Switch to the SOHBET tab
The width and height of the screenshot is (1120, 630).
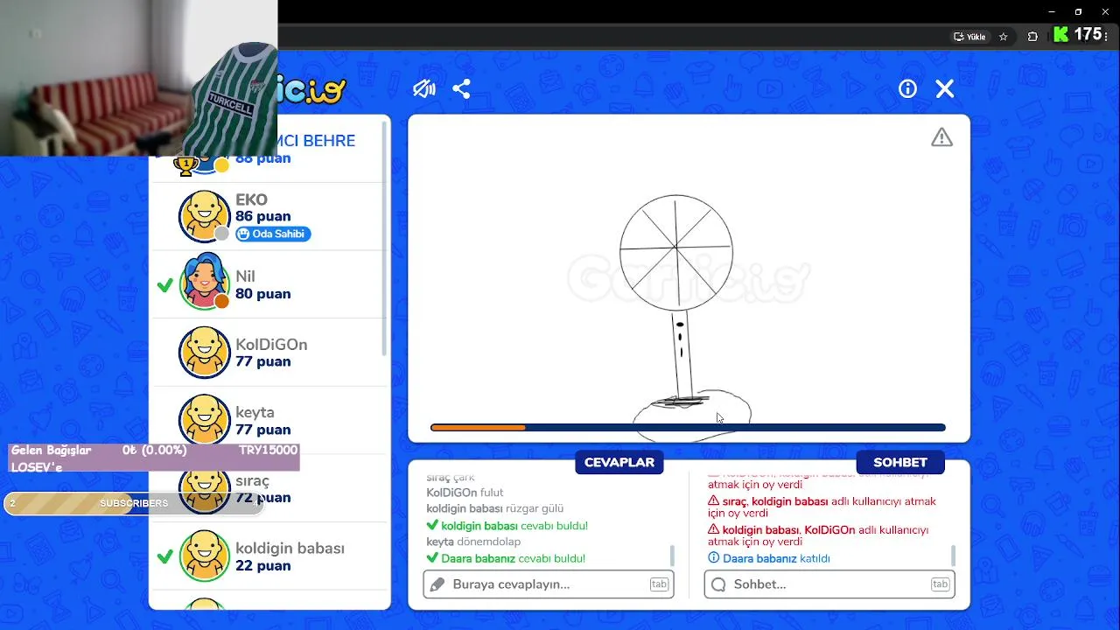coord(900,462)
